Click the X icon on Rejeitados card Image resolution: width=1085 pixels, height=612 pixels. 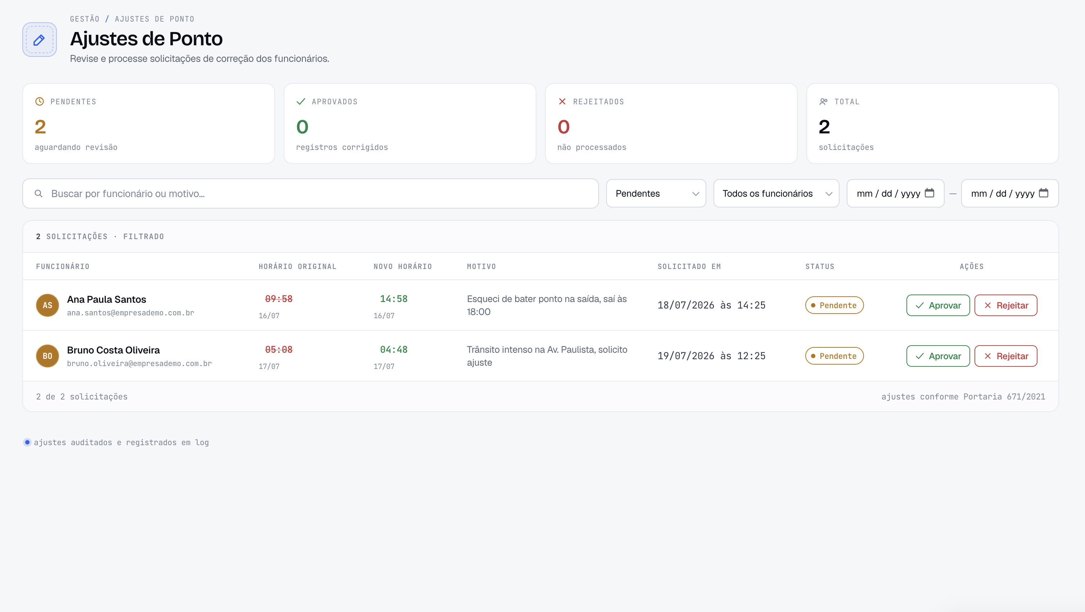click(562, 101)
